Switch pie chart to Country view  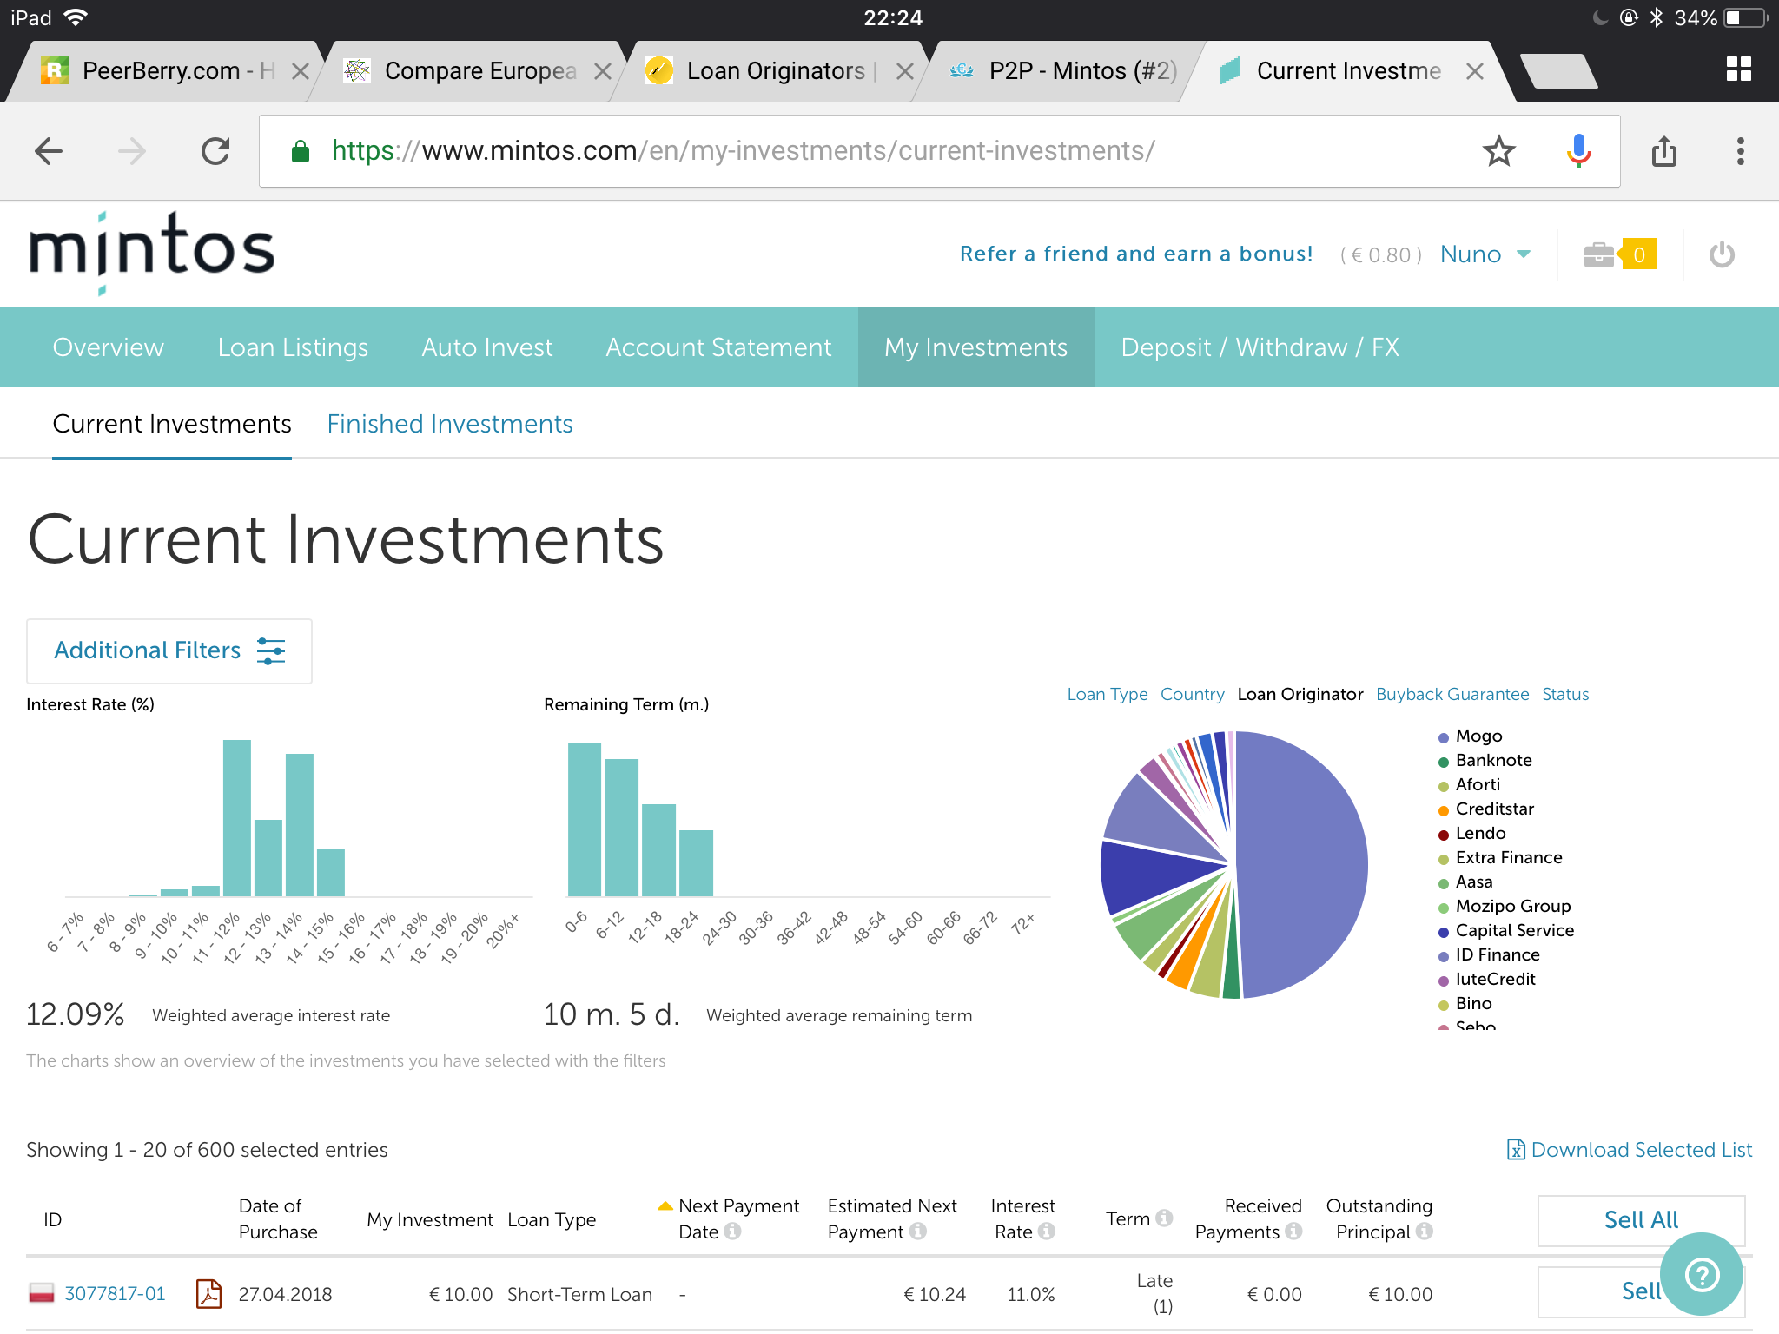tap(1192, 694)
